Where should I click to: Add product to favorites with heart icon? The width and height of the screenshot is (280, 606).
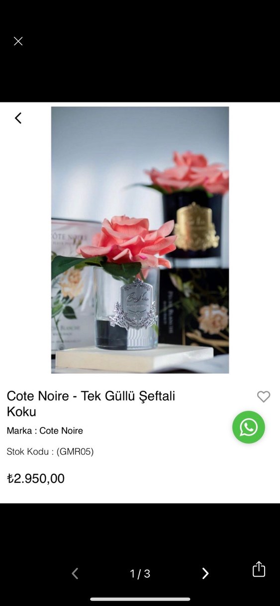pyautogui.click(x=264, y=396)
